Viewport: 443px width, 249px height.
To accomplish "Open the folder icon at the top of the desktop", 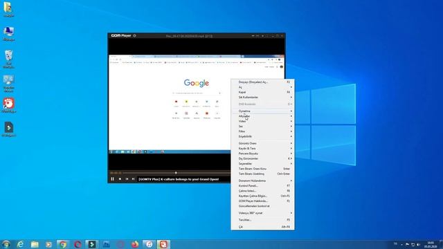I will [x=8, y=9].
